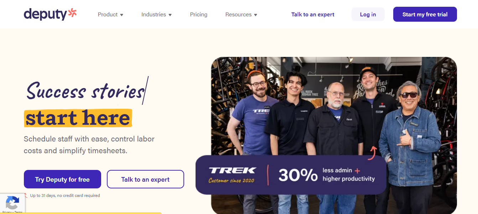Click the Log in button
The image size is (478, 214).
(x=368, y=14)
